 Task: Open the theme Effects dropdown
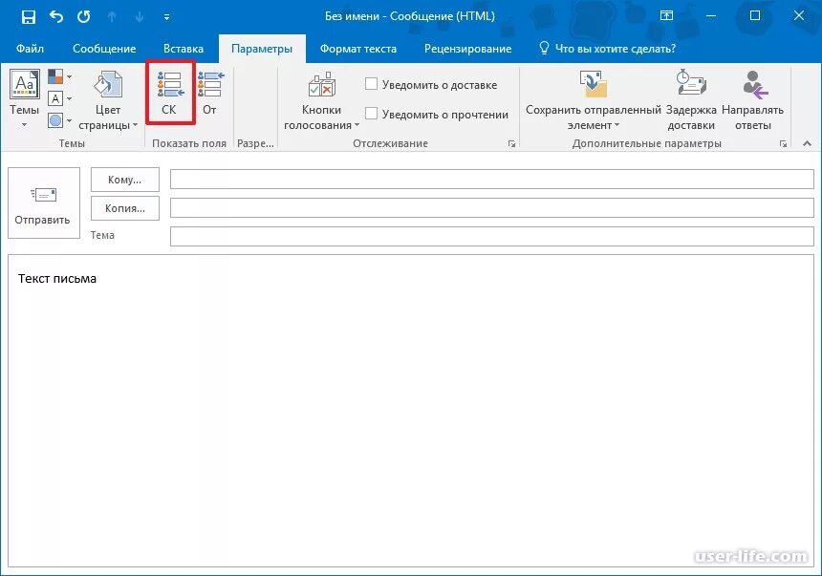point(60,120)
